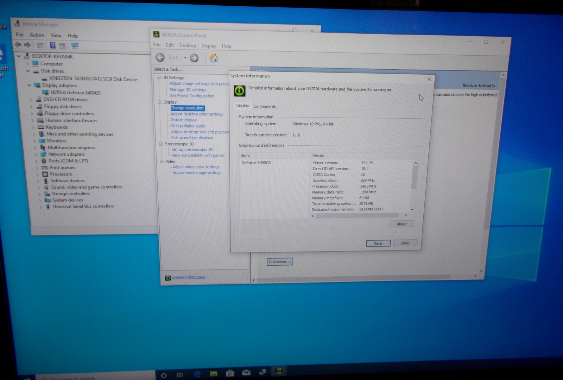Click the Cortana circle on taskbar
This screenshot has width=563, height=380.
pos(164,375)
